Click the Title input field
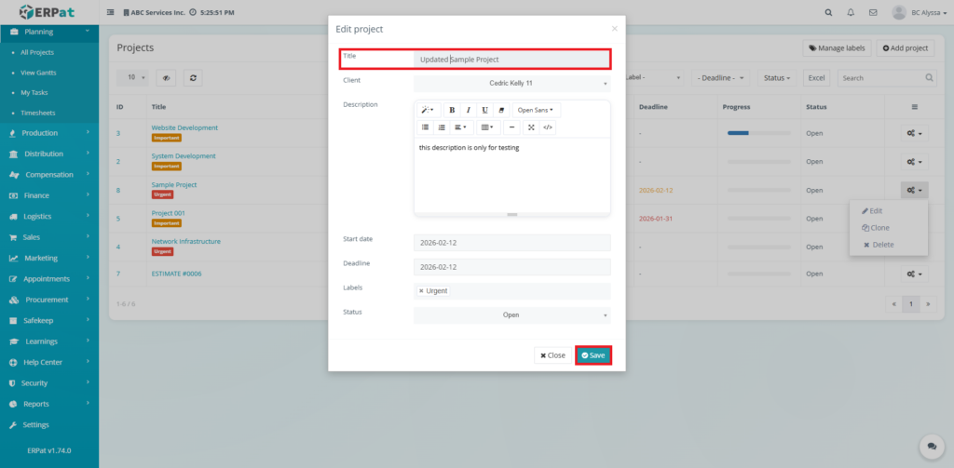The image size is (954, 468). pos(511,60)
